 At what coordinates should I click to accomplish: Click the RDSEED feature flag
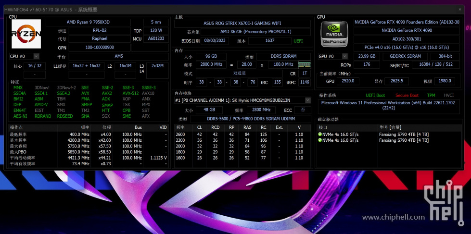pos(65,116)
